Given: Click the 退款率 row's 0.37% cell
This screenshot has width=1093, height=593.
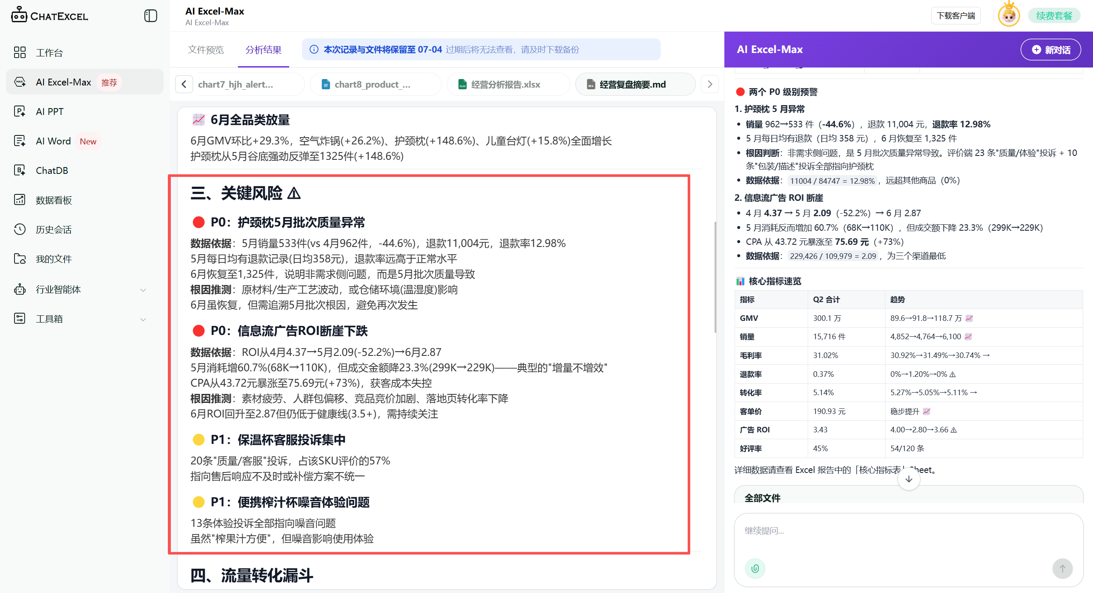Looking at the screenshot, I should pos(846,374).
